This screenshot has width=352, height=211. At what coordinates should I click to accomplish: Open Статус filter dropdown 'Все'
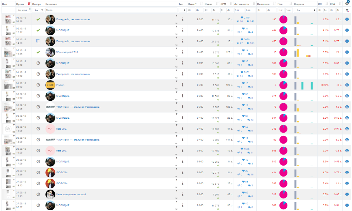(x=38, y=10)
